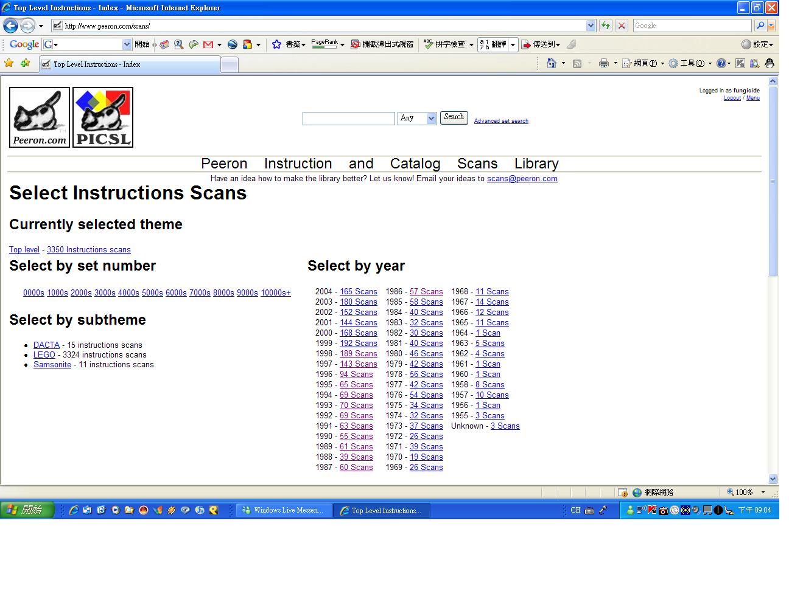
Task: Click the Windows Start button
Action: click(28, 510)
